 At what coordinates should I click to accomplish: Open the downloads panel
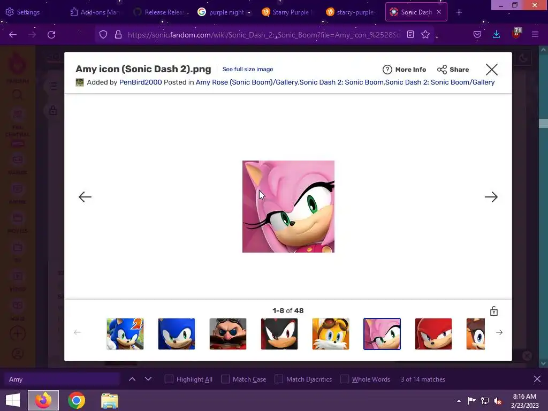coord(496,34)
